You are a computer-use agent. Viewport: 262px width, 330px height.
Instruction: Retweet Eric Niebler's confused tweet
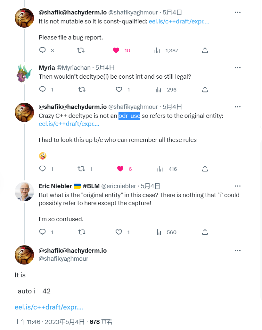click(82, 232)
